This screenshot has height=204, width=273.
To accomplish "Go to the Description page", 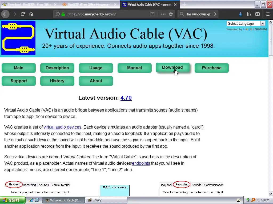I will click(x=57, y=68).
